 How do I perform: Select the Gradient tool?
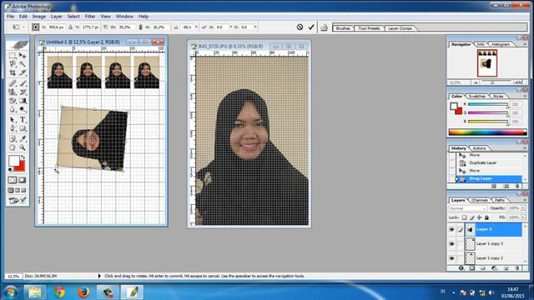click(23, 101)
